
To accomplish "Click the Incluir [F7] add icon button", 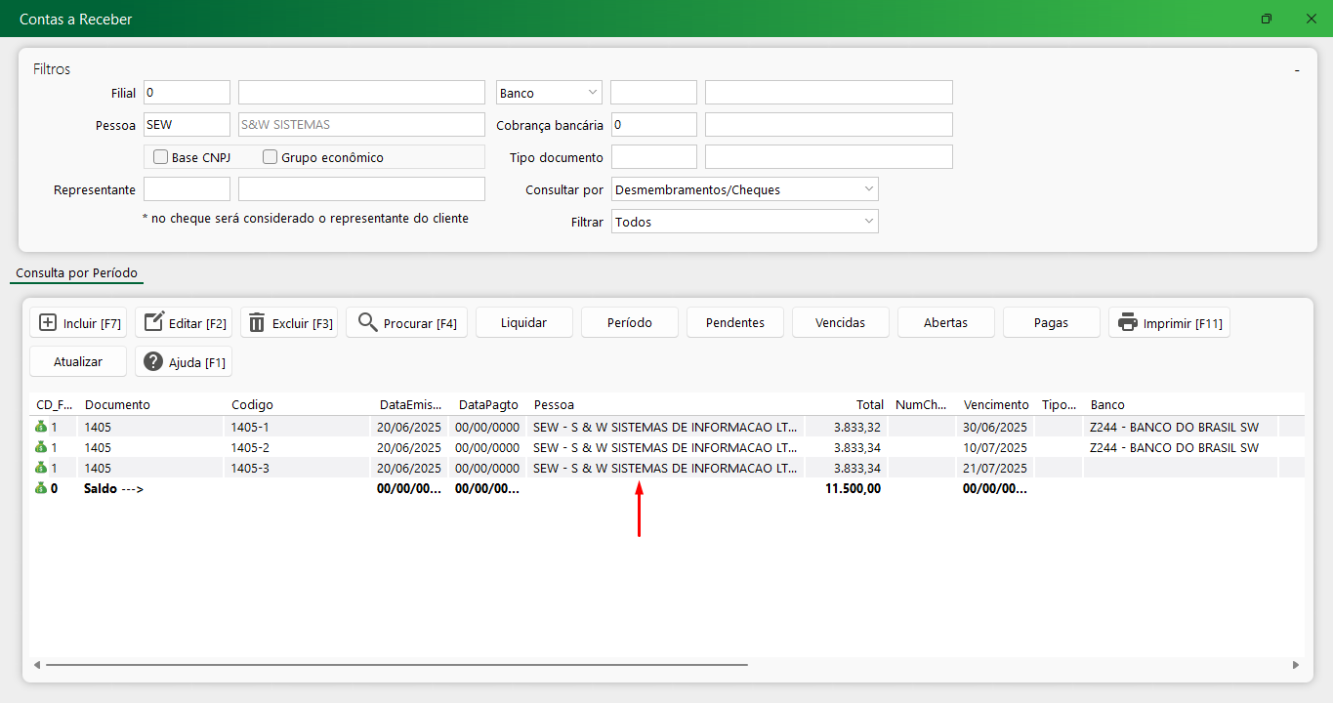I will coord(78,323).
